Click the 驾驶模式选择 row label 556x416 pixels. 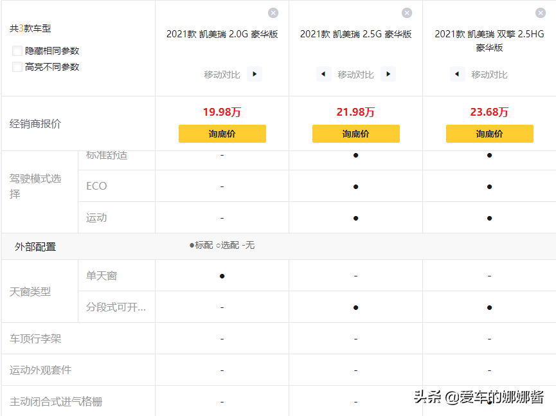pos(35,186)
